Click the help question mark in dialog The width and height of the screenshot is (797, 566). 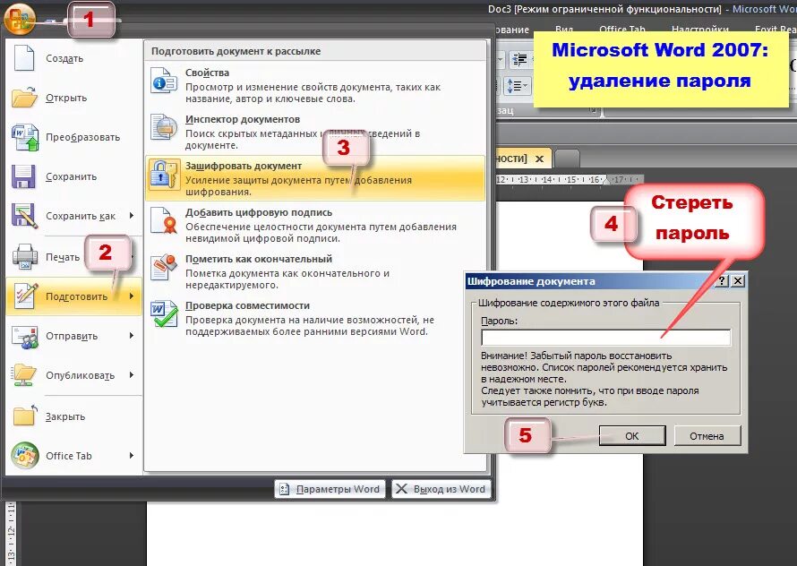pyautogui.click(x=722, y=280)
